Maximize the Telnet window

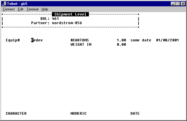pyautogui.click(x=178, y=3)
